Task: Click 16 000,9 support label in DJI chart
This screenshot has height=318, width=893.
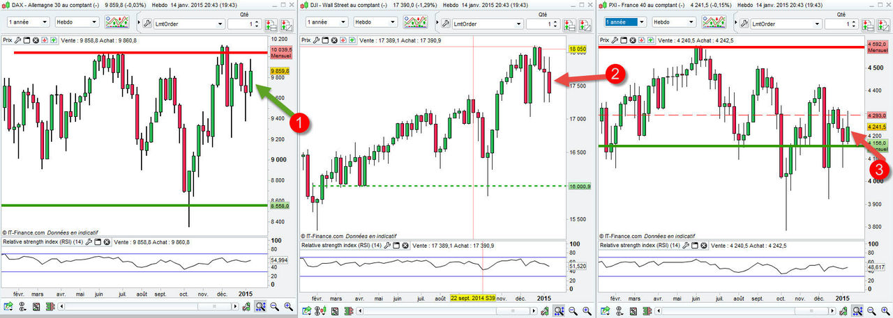Action: 580,186
